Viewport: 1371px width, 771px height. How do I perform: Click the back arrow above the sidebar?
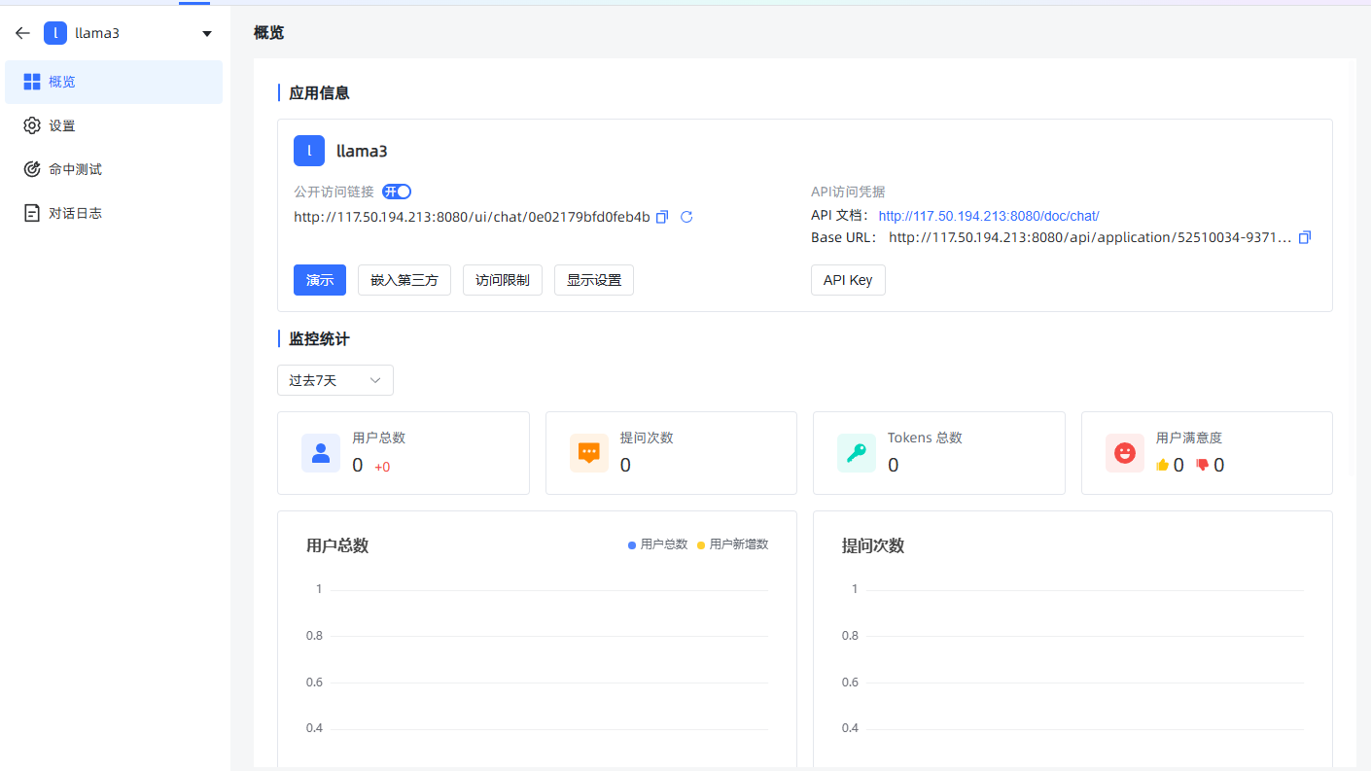pos(21,32)
